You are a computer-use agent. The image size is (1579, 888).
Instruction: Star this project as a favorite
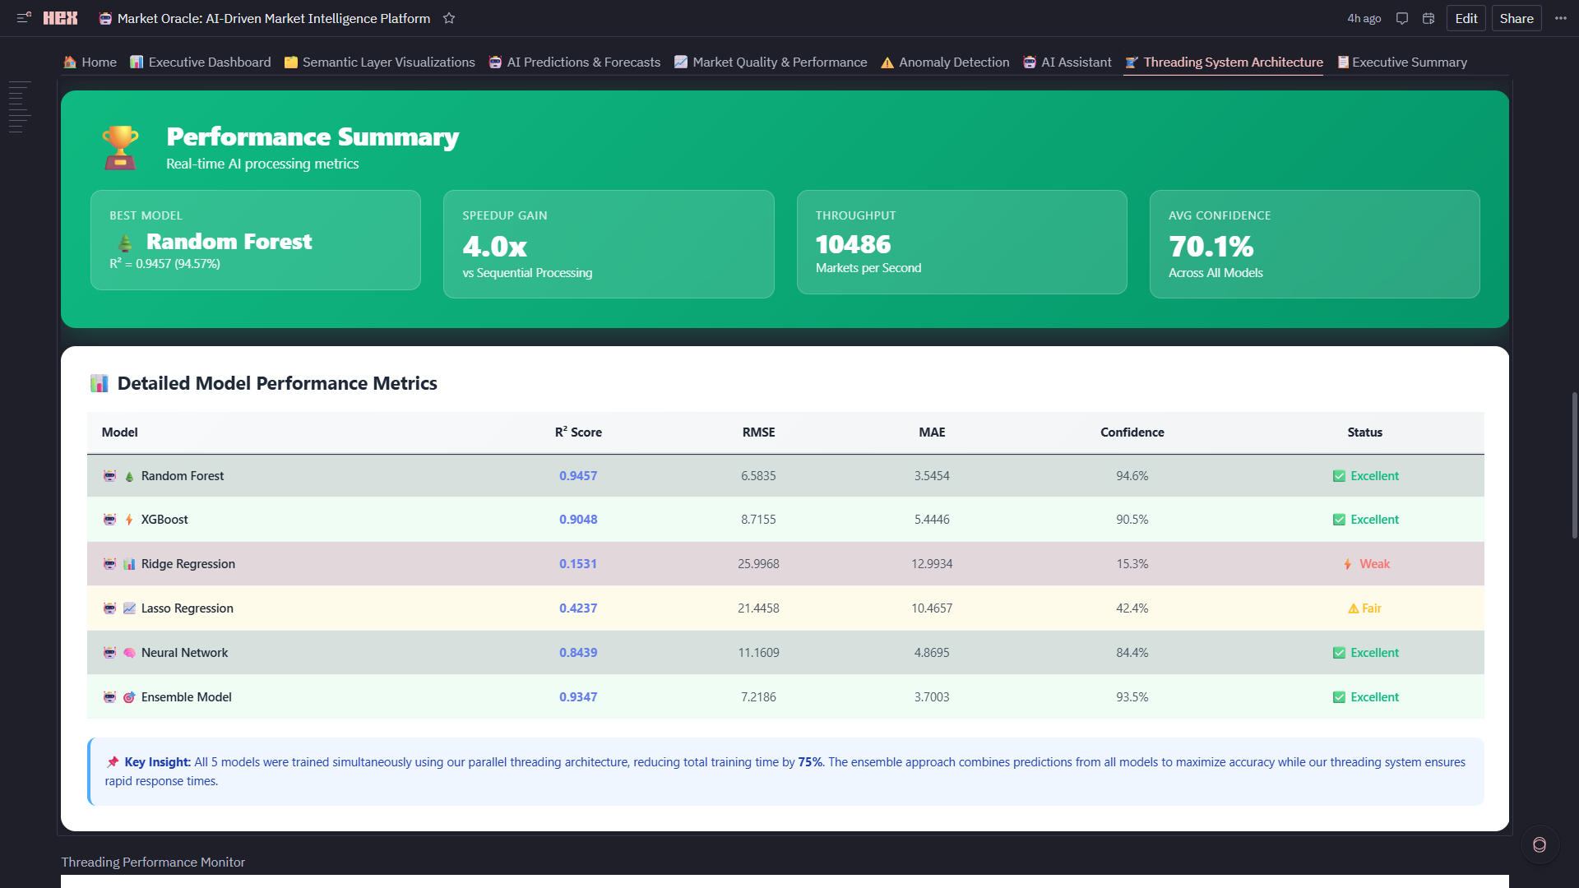point(449,18)
